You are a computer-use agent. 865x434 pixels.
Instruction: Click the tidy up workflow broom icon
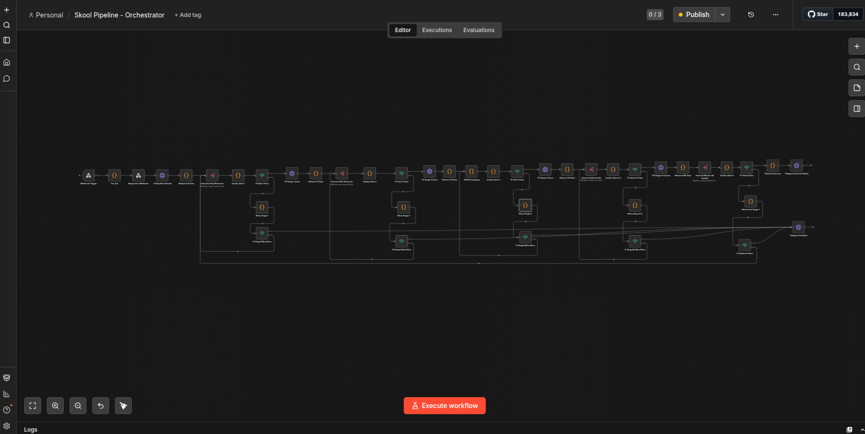[123, 406]
